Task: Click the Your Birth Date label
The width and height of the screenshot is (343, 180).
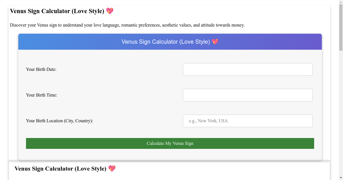Action: coord(41,69)
